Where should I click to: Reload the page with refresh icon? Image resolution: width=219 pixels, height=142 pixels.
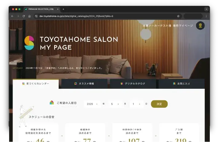[24, 16]
